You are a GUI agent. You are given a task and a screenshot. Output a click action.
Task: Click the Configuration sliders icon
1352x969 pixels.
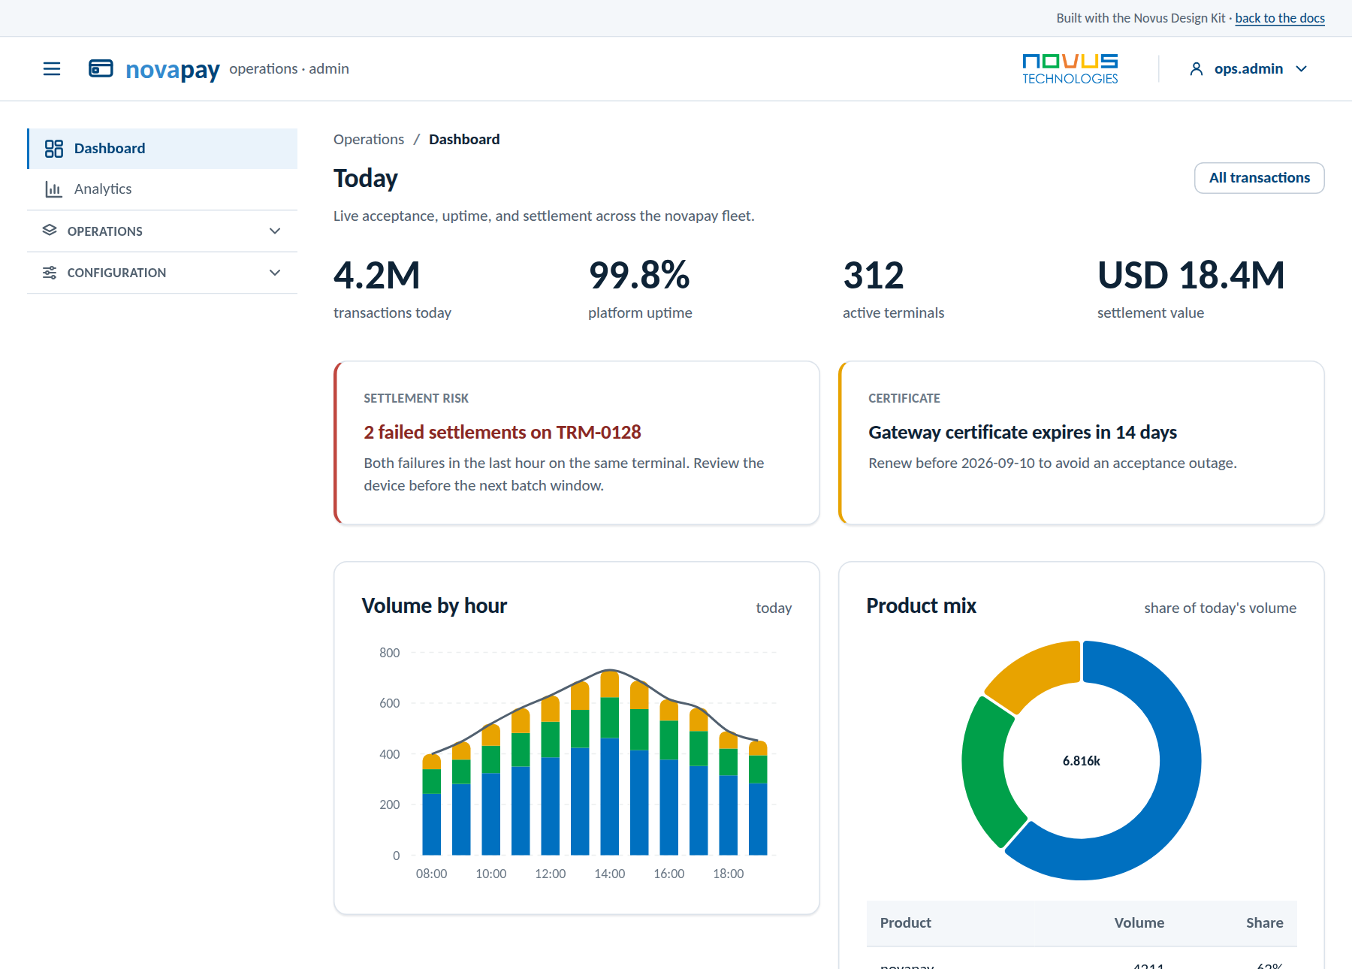coord(50,273)
